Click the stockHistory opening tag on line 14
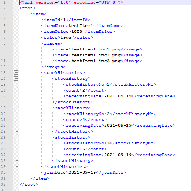 [x=71, y=79]
